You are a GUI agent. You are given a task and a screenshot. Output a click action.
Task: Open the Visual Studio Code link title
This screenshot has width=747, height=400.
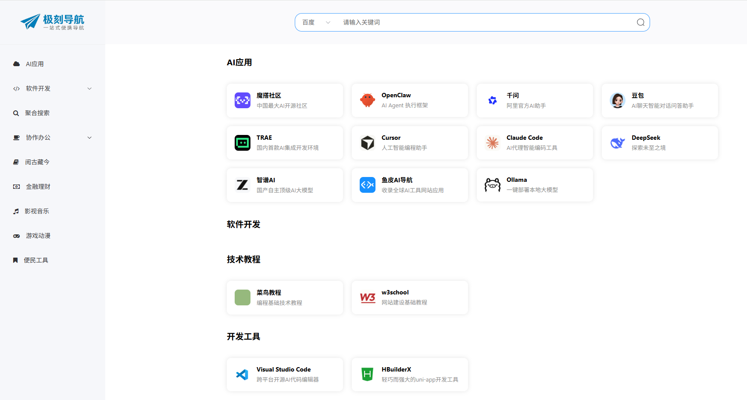(283, 369)
